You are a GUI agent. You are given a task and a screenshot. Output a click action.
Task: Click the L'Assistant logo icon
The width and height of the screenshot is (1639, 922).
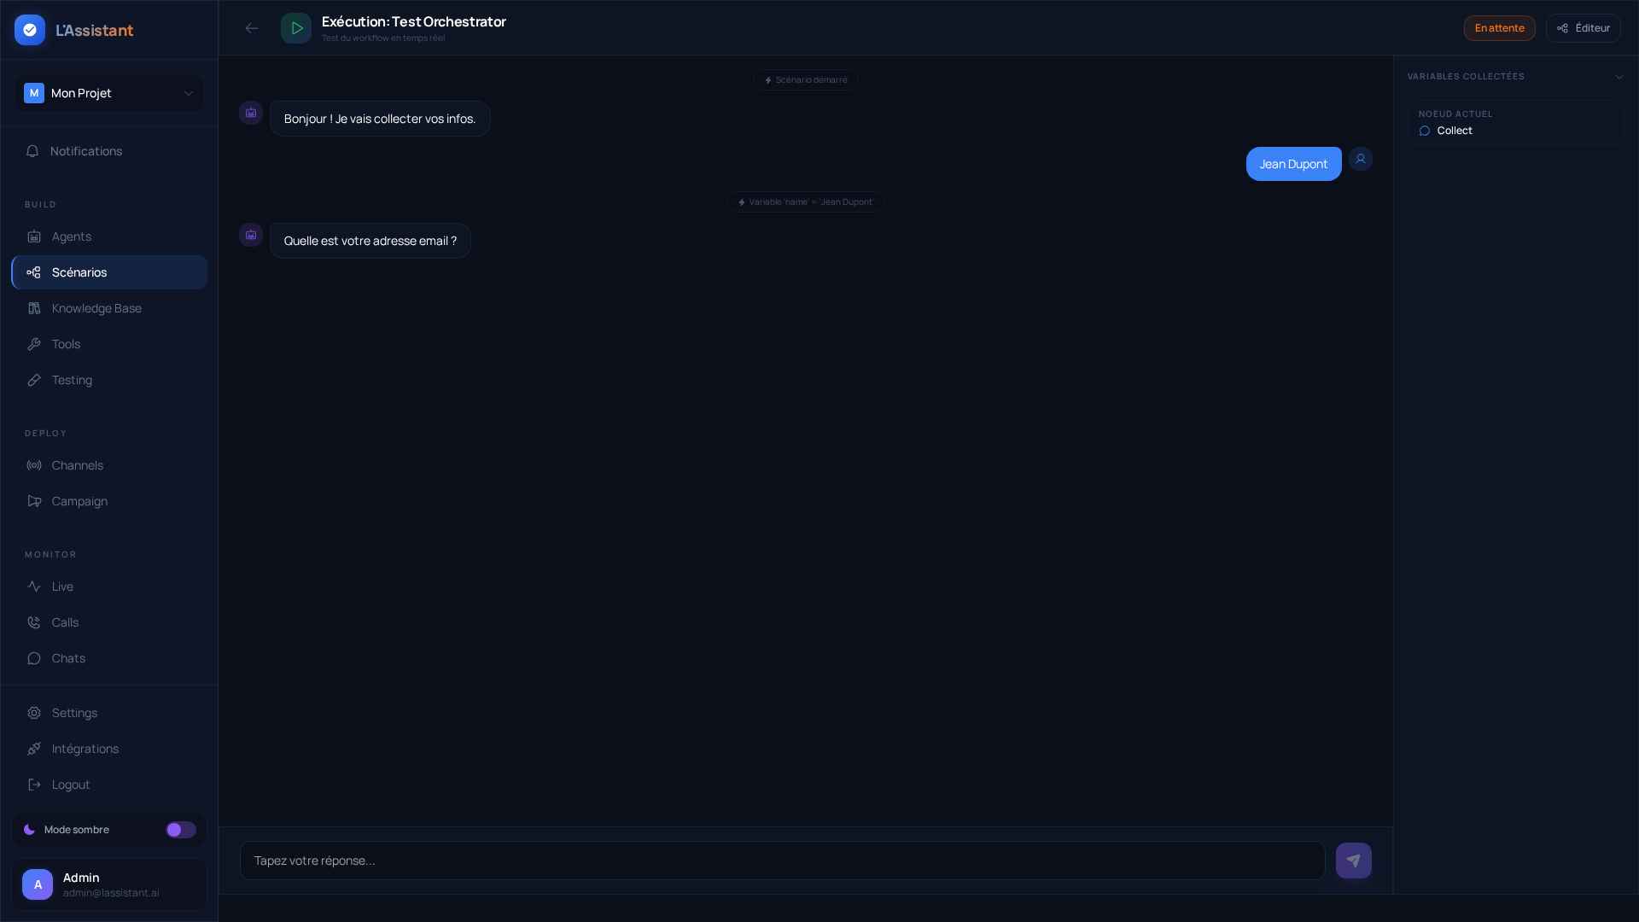(x=30, y=30)
